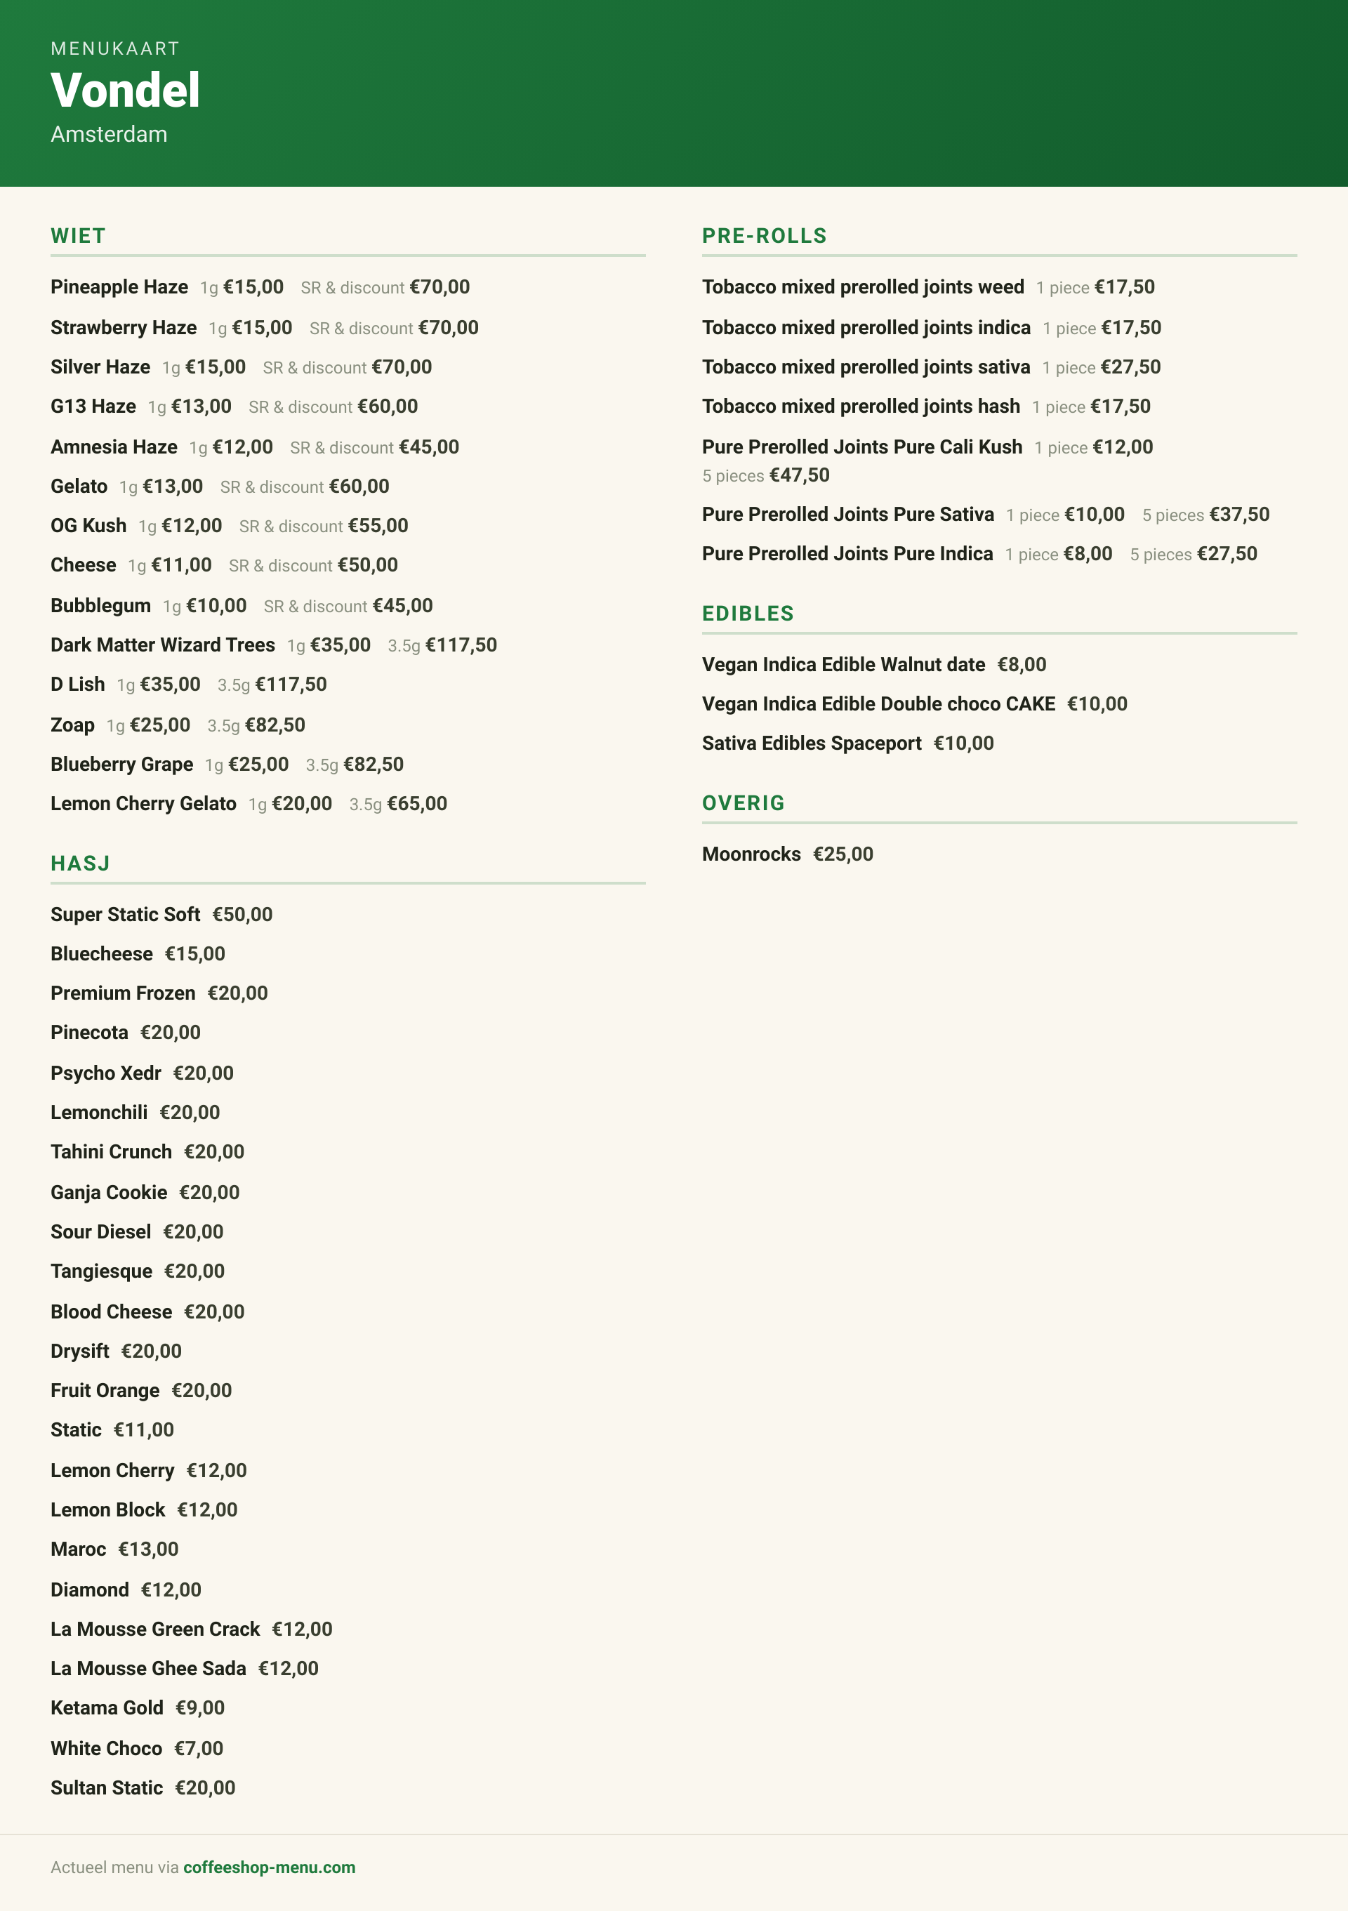This screenshot has height=1911, width=1348.
Task: Select the WIET section heading
Action: pyautogui.click(x=78, y=236)
